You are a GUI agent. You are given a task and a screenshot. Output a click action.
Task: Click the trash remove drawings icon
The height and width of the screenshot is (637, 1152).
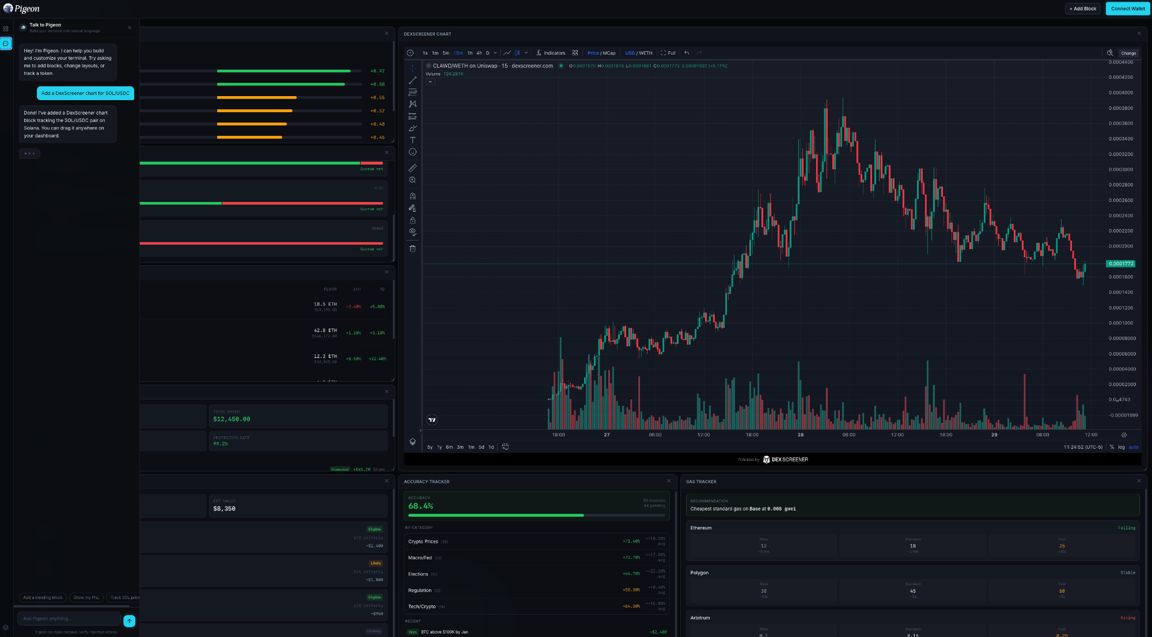coord(412,249)
